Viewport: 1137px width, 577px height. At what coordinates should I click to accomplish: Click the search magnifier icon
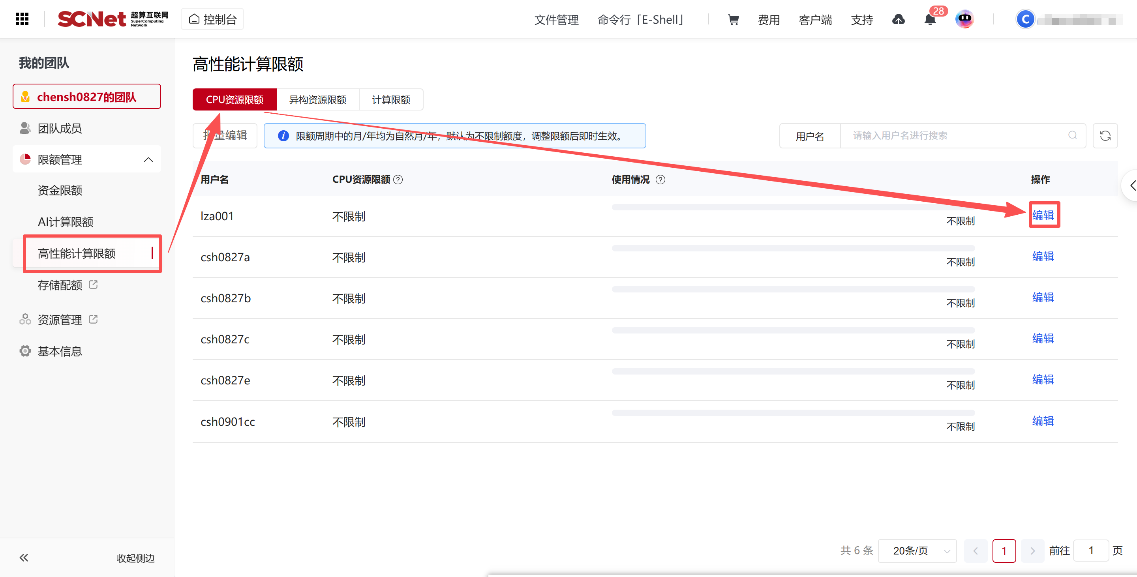1073,135
